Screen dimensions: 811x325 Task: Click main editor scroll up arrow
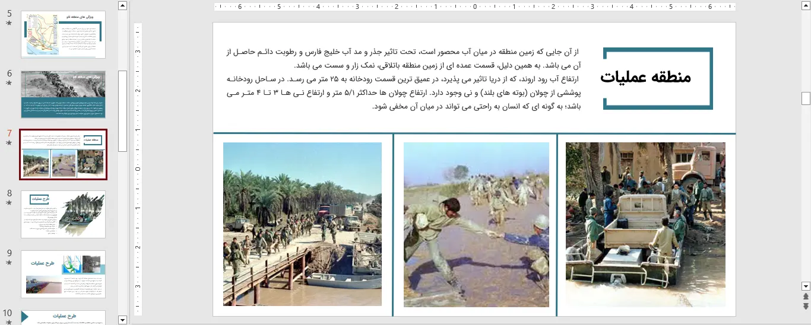pyautogui.click(x=806, y=6)
